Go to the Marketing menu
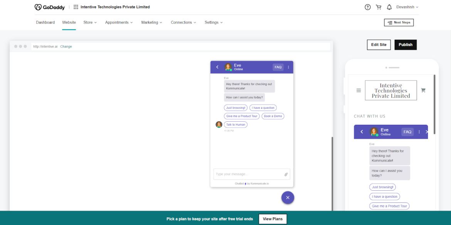Screen dimensions: 451x225 151,22
